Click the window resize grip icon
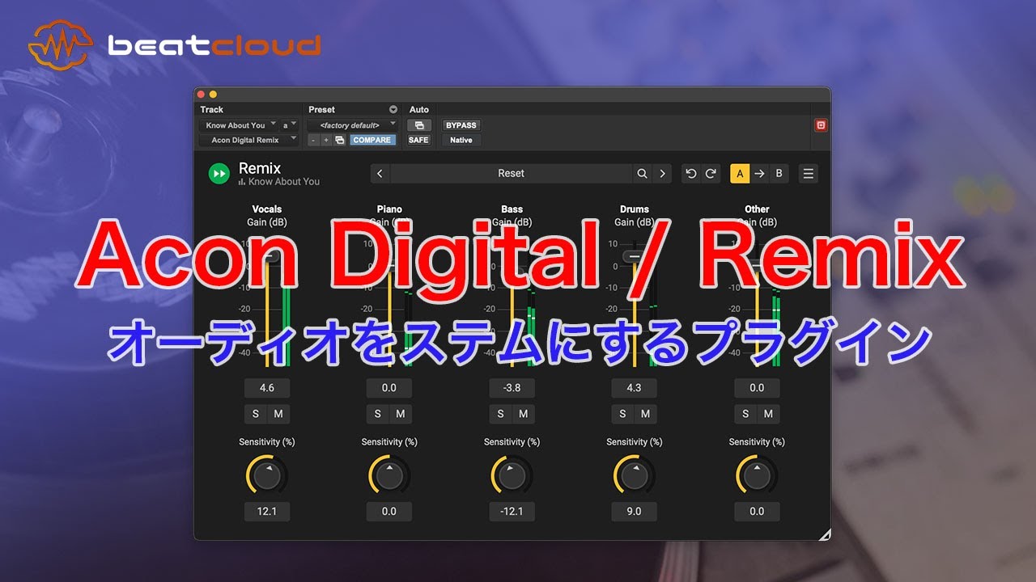This screenshot has width=1036, height=582. [824, 533]
